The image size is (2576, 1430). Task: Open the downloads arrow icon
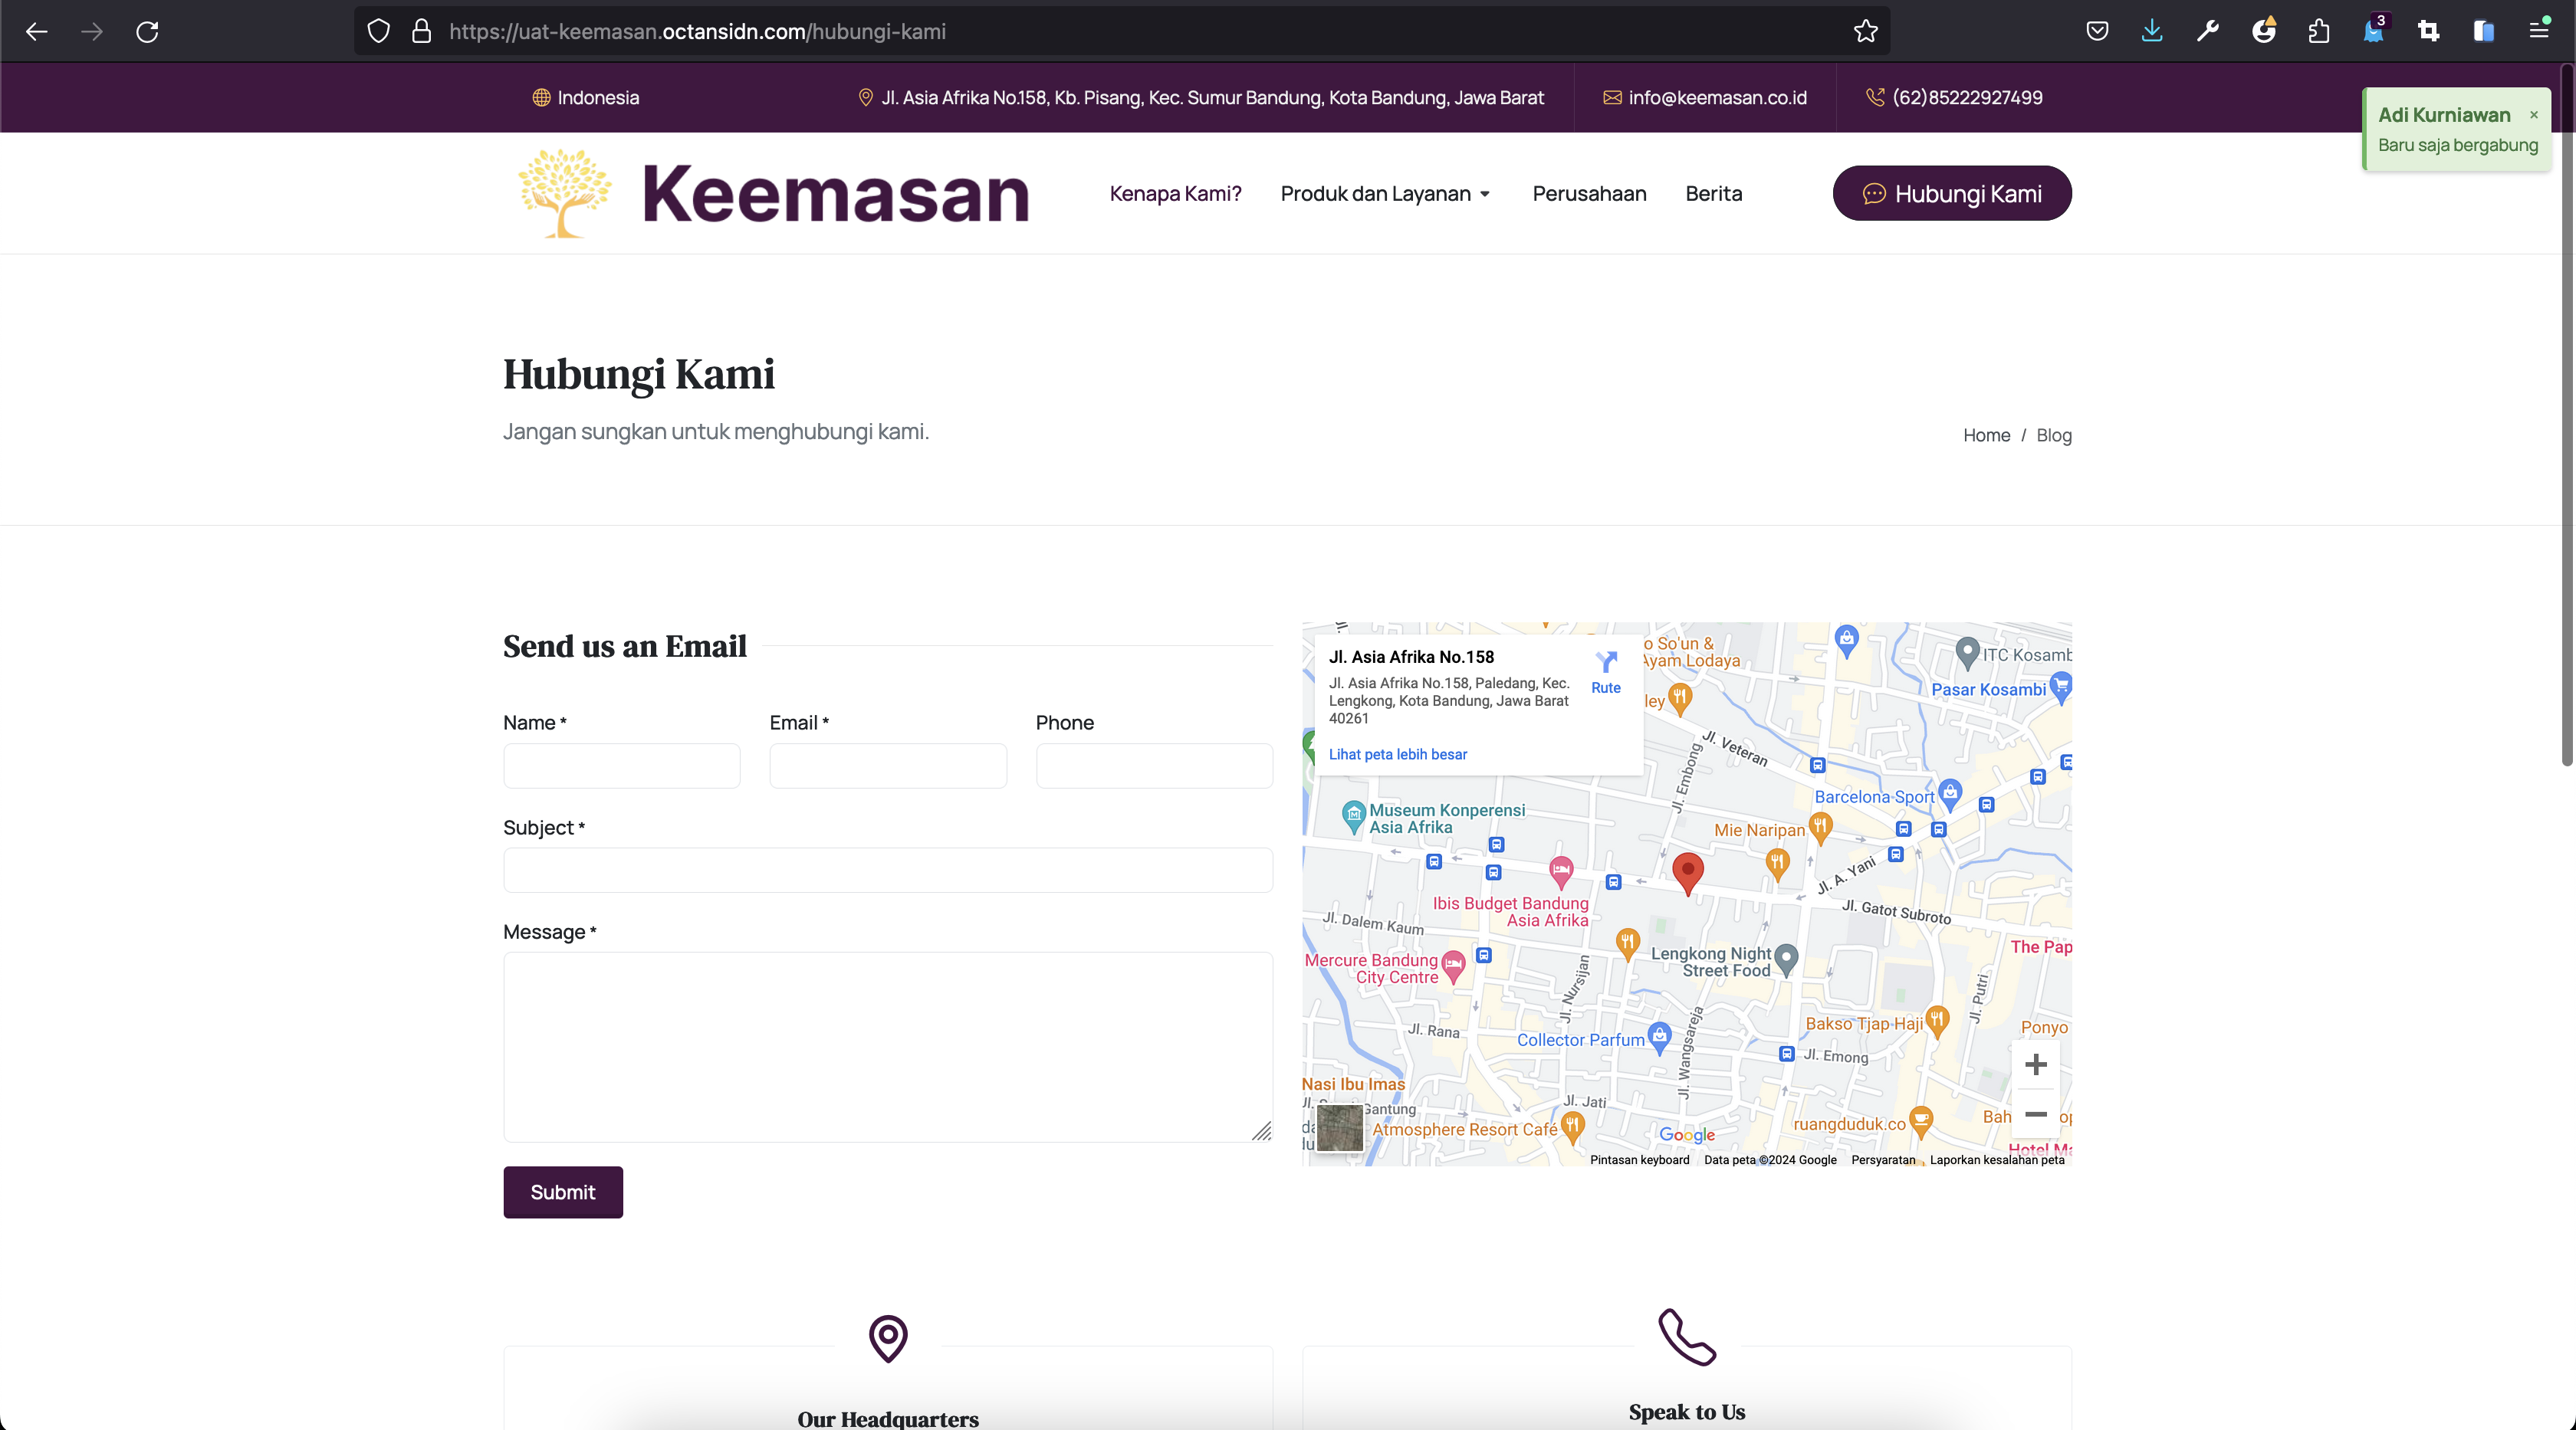pos(2152,32)
